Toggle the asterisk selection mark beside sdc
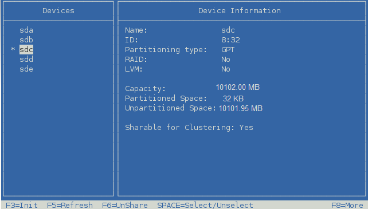This screenshot has height=209, width=368. point(13,49)
